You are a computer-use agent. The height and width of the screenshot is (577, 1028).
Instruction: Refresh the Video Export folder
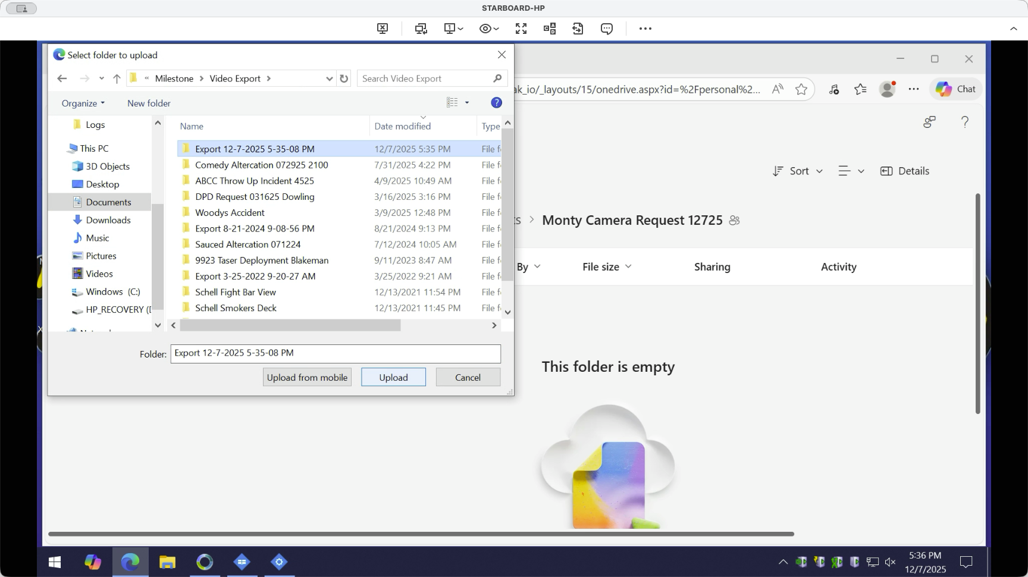344,79
